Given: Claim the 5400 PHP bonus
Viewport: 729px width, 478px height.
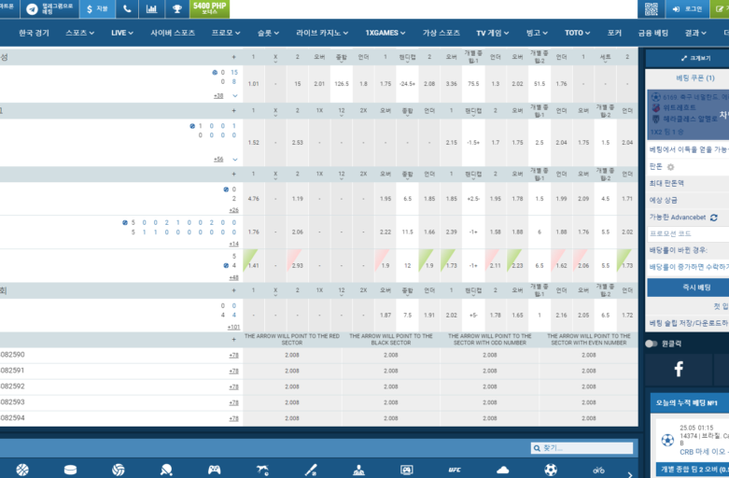Looking at the screenshot, I should coord(210,8).
